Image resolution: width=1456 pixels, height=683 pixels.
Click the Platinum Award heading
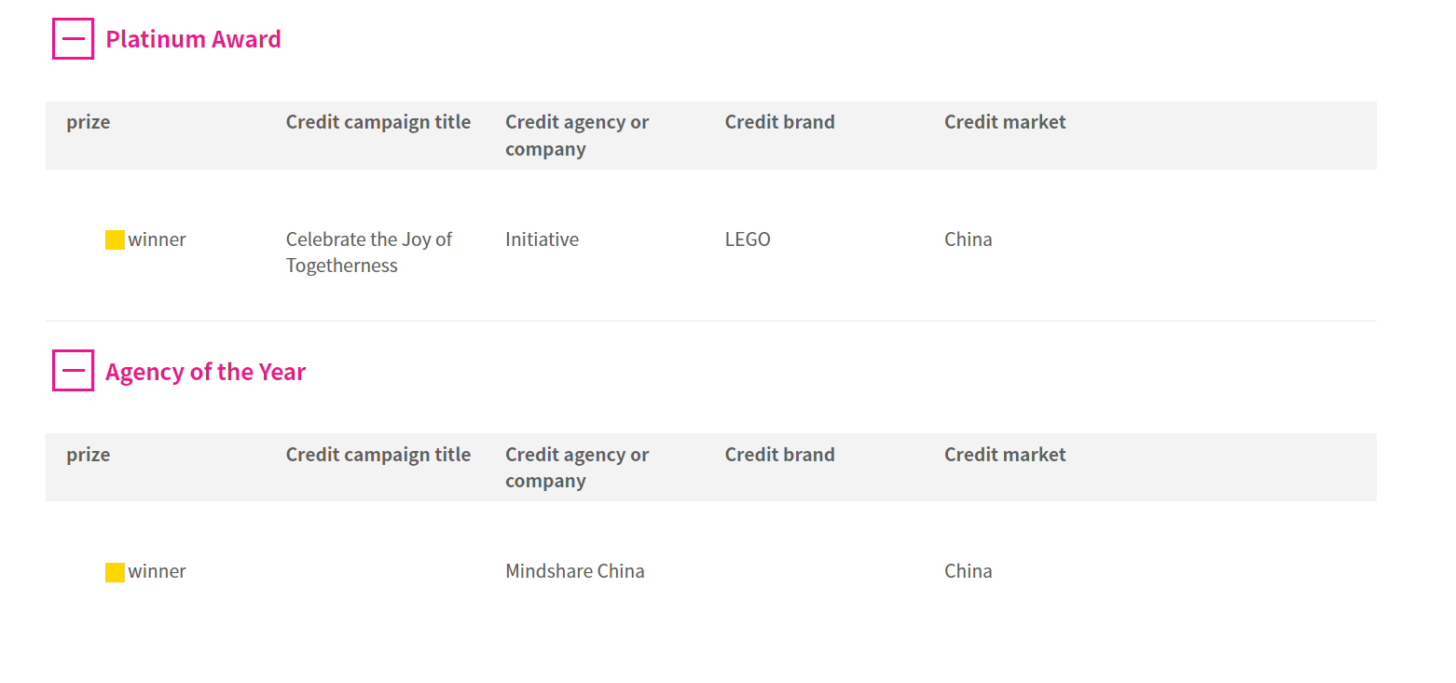pyautogui.click(x=193, y=39)
